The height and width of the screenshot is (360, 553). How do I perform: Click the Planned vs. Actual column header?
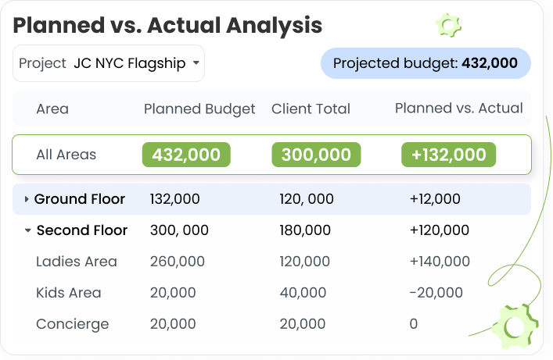point(459,108)
